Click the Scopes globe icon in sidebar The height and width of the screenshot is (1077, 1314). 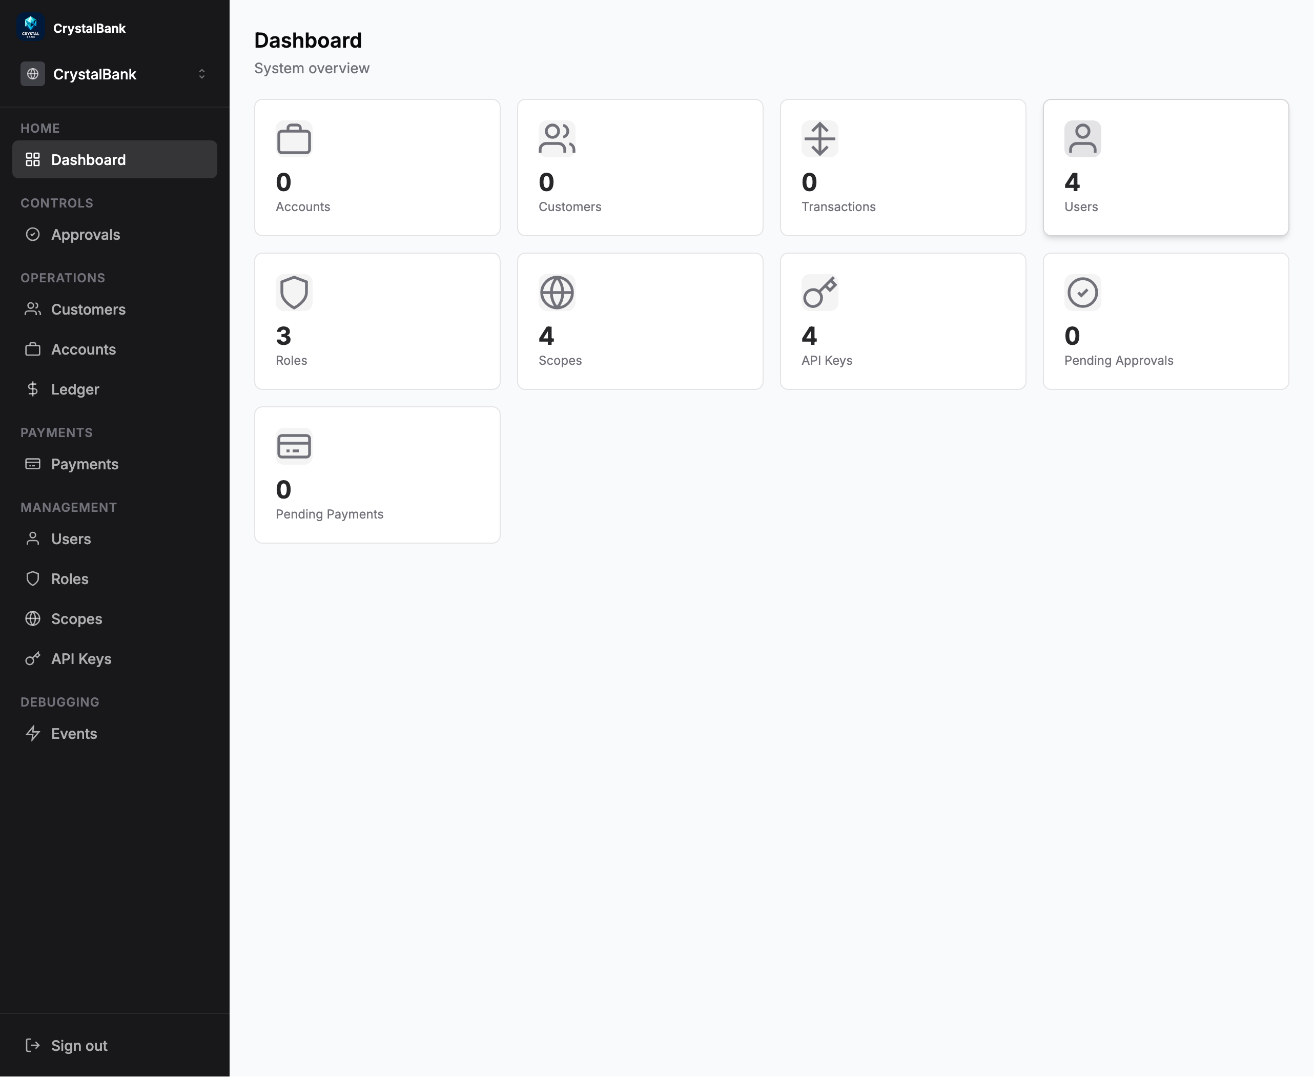coord(33,618)
